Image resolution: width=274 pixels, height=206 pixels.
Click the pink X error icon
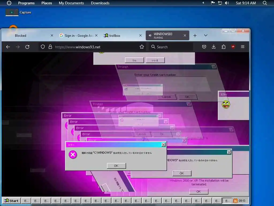tap(73, 155)
